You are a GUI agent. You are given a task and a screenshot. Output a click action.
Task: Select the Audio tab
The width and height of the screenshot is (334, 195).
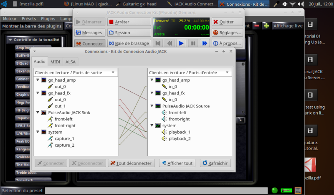point(39,61)
